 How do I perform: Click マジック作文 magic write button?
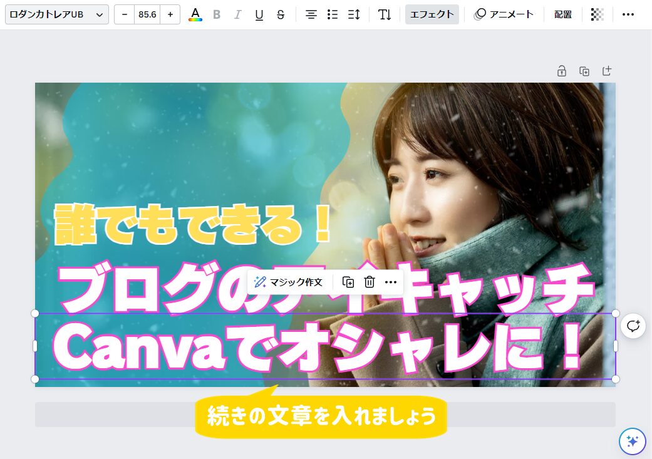(288, 282)
